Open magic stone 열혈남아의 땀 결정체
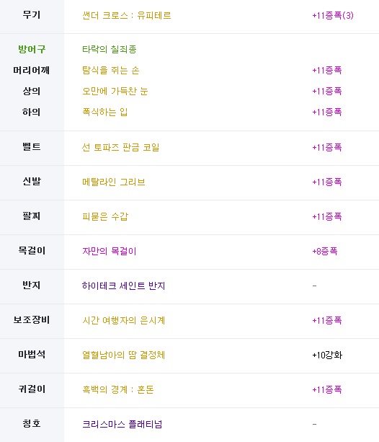The height and width of the screenshot is (442, 379). click(x=123, y=355)
